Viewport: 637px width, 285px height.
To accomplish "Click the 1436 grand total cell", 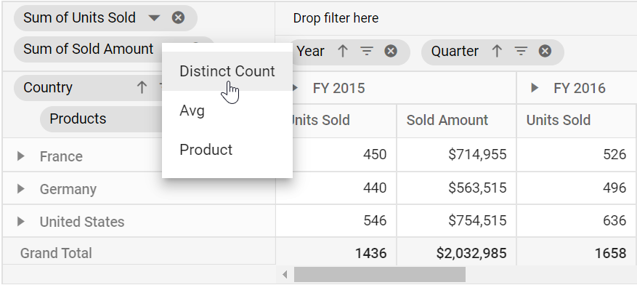I will tap(336, 252).
